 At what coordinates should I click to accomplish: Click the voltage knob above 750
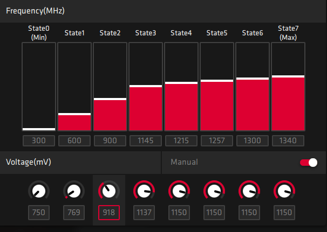click(x=39, y=191)
